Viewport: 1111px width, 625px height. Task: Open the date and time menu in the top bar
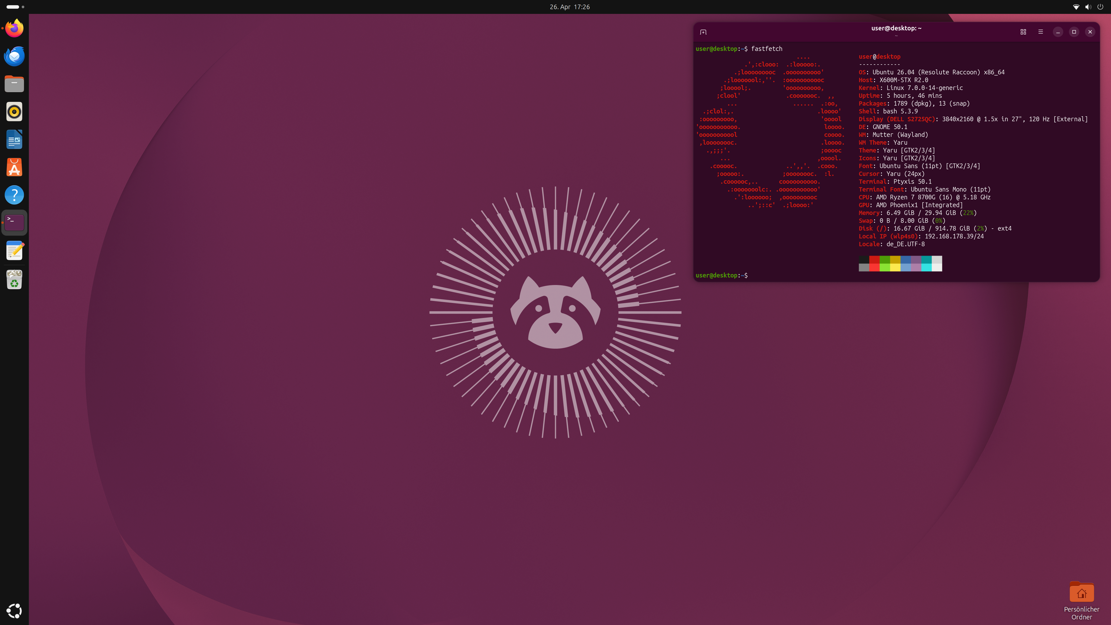pos(569,7)
